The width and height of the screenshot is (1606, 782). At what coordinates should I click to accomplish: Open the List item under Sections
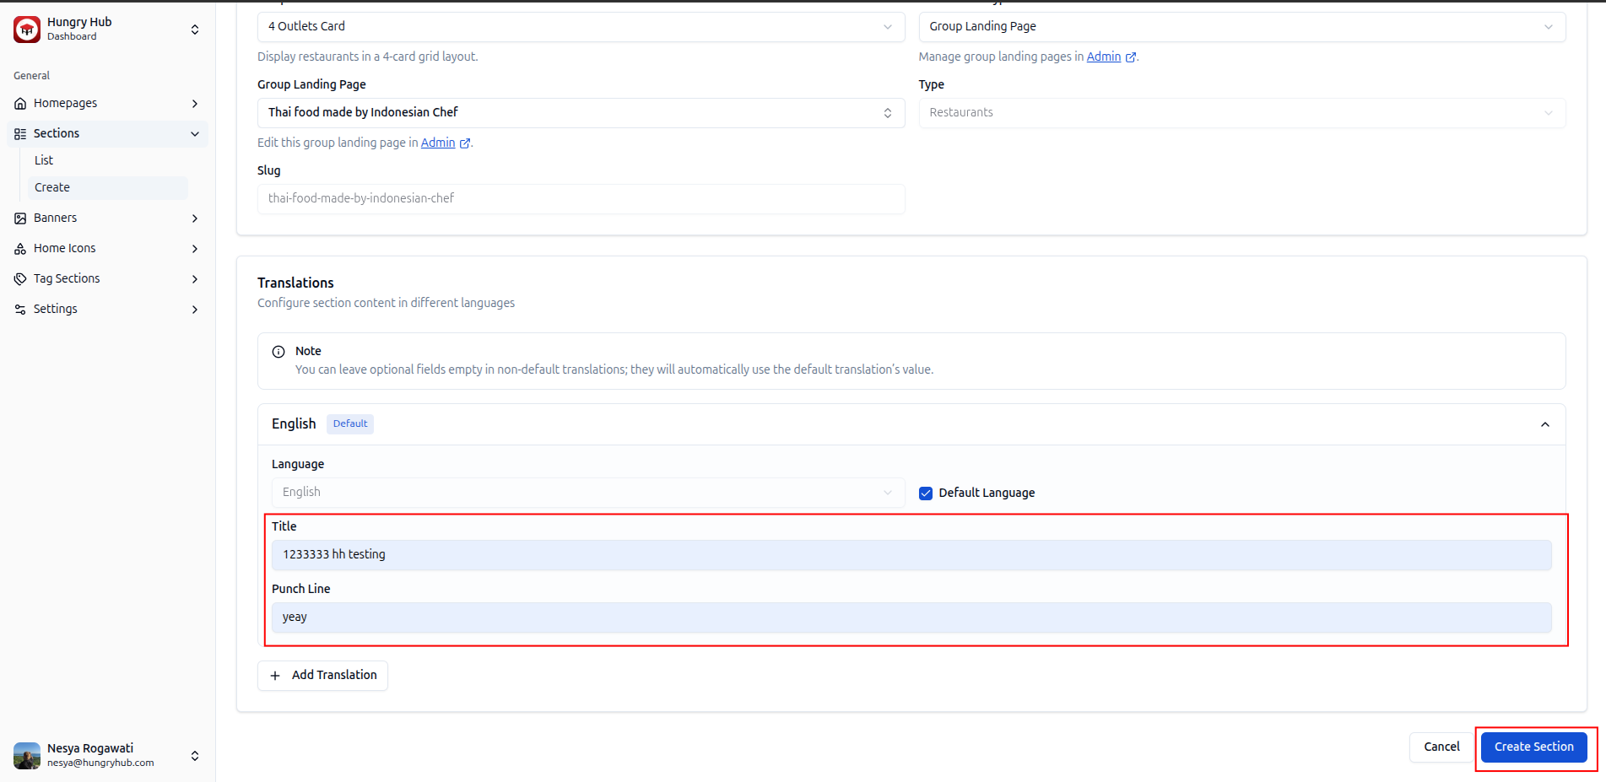pos(44,160)
